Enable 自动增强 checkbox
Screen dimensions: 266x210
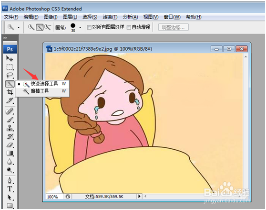point(129,27)
